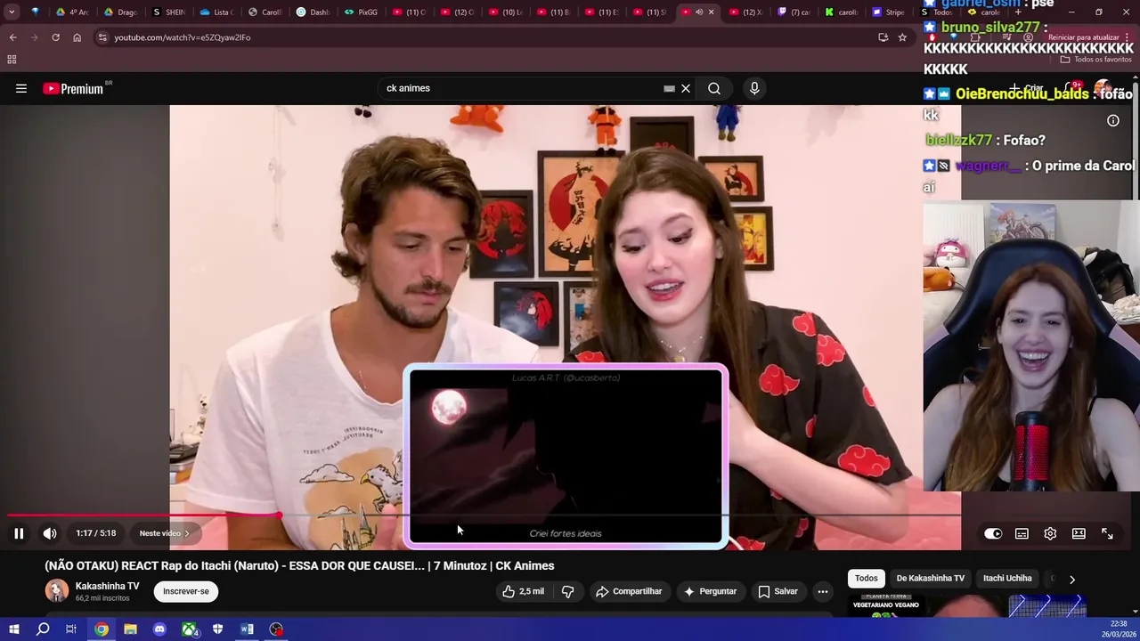This screenshot has height=641, width=1140.
Task: Click the browser home icon
Action: point(77,37)
